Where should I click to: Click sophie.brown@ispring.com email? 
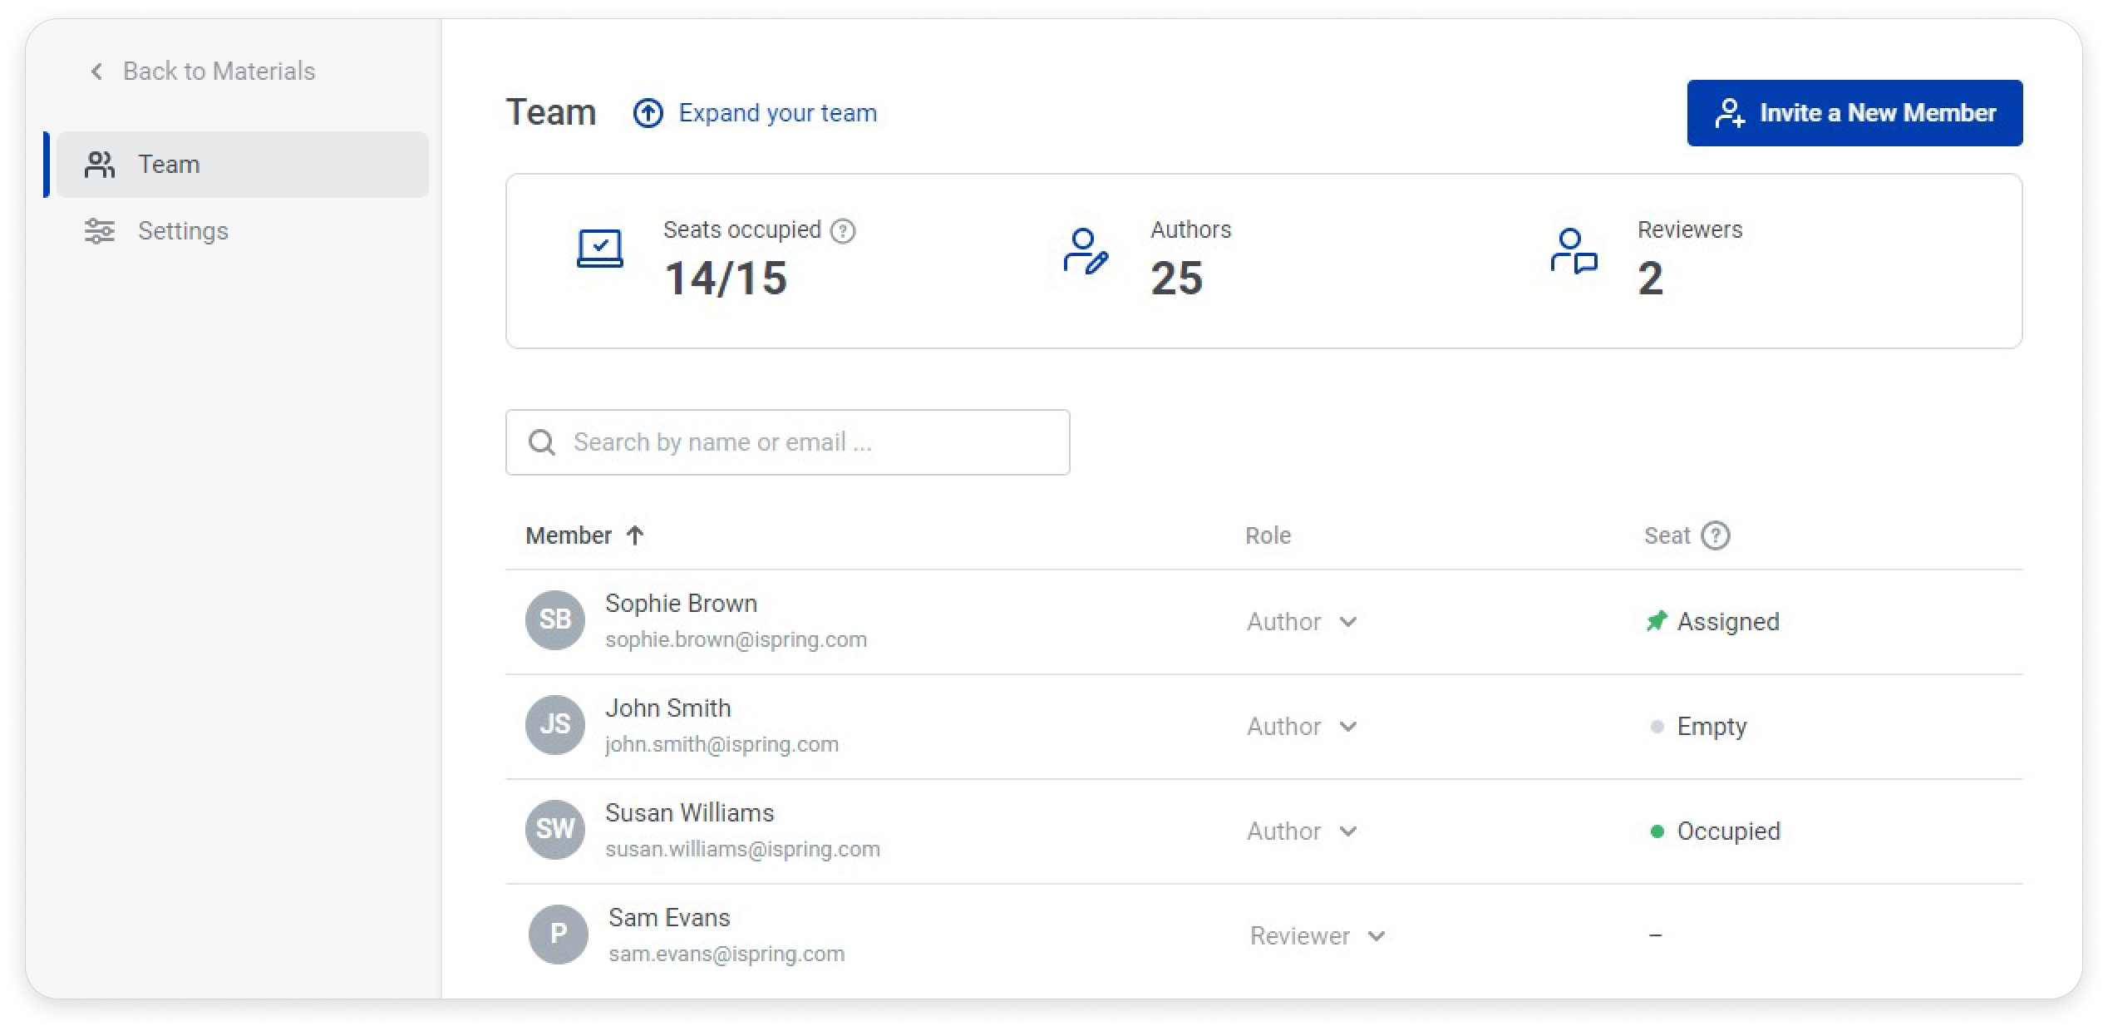pos(736,639)
